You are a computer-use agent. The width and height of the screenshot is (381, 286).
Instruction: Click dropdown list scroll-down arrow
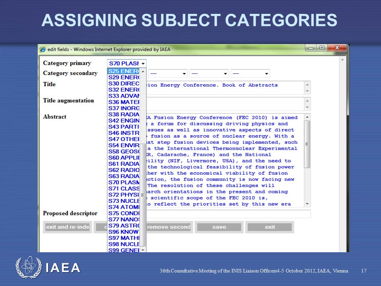(x=143, y=250)
